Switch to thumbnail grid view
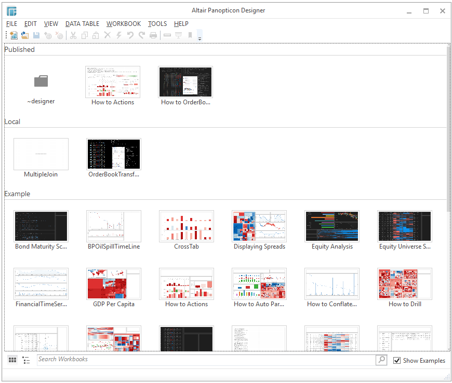The image size is (452, 383). pos(12,360)
